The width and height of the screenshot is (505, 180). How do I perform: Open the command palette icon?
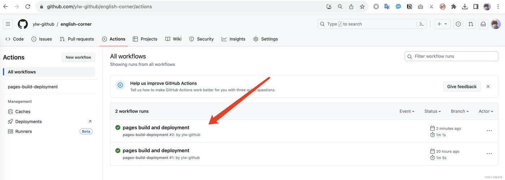pyautogui.click(x=421, y=24)
